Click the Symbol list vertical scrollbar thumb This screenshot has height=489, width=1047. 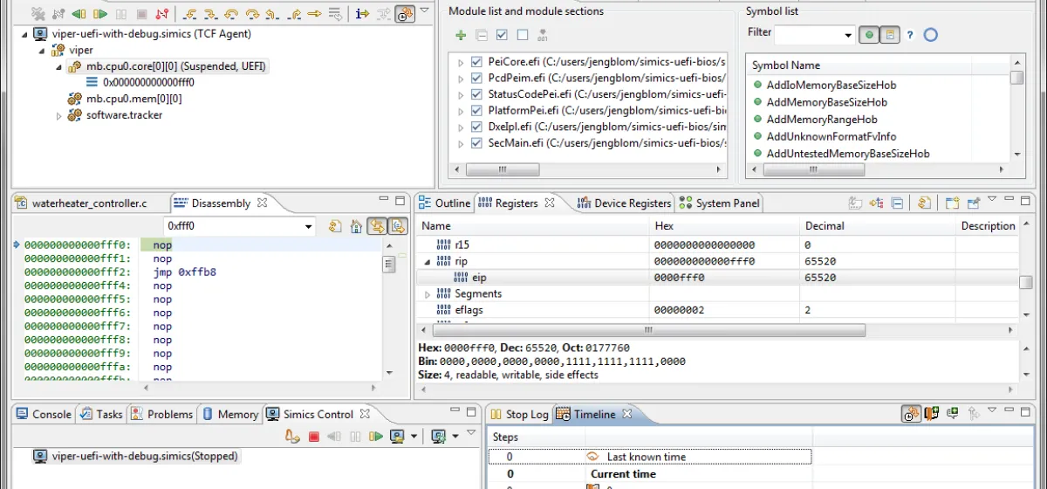[1016, 78]
